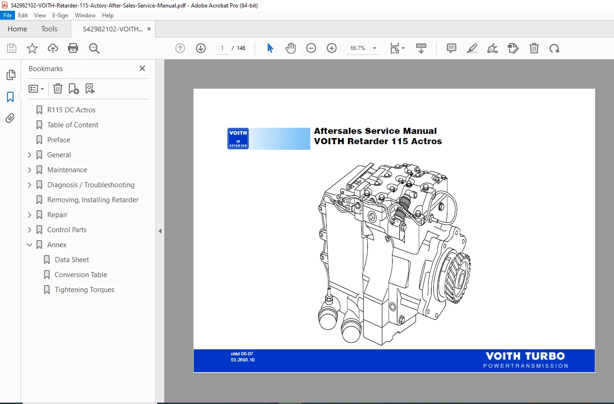614x404 pixels.
Task: Rotate page with circular arrow icon
Action: [x=555, y=48]
